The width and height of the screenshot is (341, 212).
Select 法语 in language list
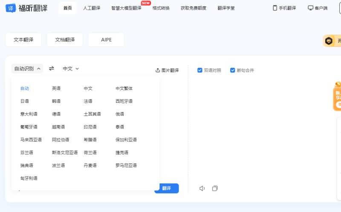pyautogui.click(x=88, y=101)
